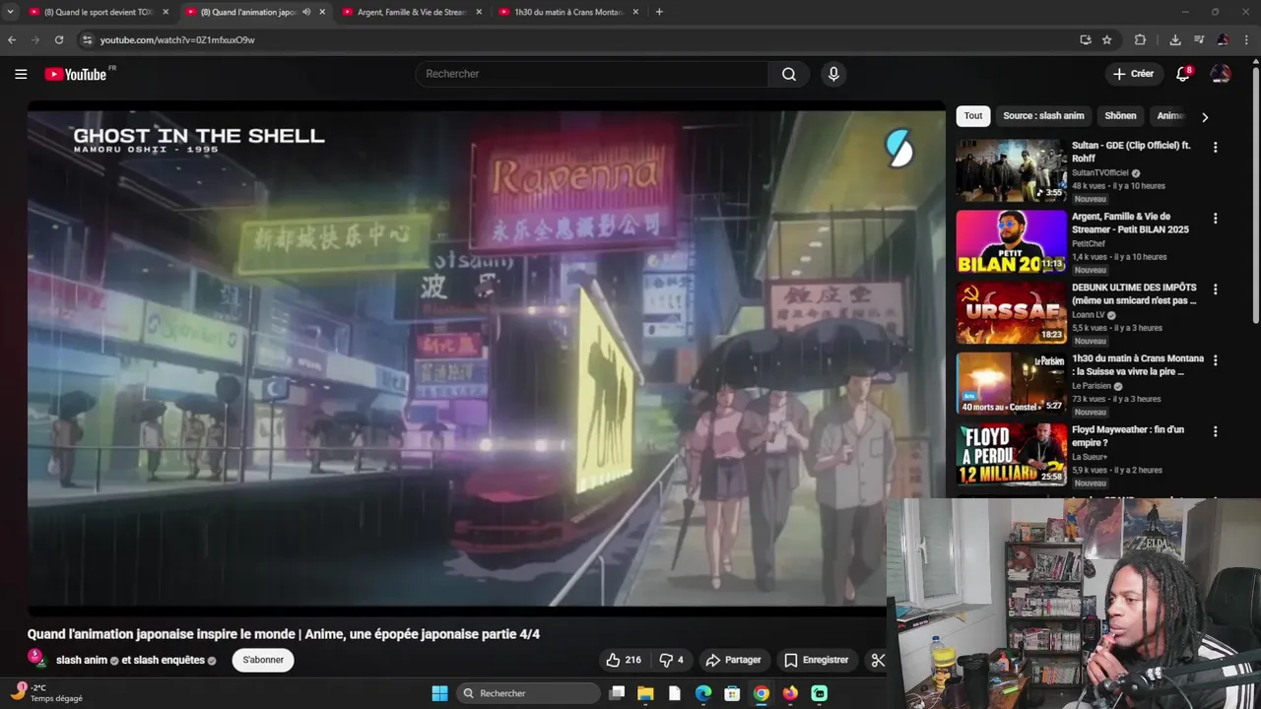Open options for Sultan - GDE video
The width and height of the screenshot is (1261, 709).
point(1215,147)
